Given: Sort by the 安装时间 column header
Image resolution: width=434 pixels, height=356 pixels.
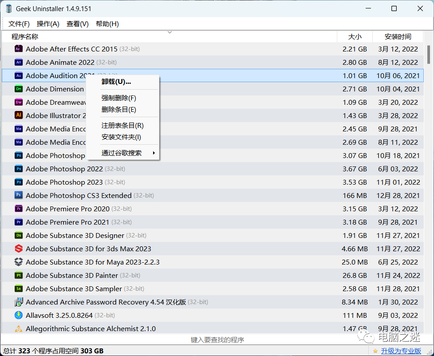Looking at the screenshot, I should [398, 36].
